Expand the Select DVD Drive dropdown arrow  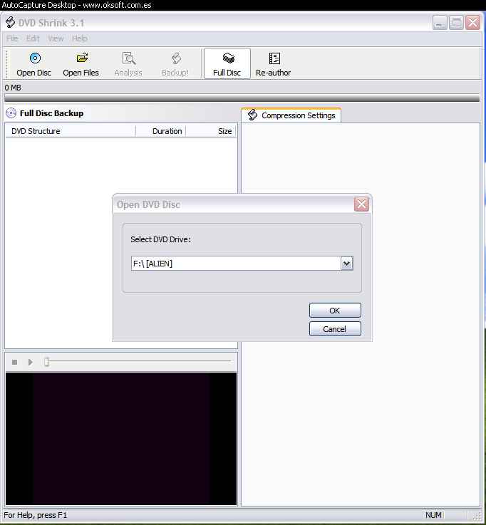pyautogui.click(x=346, y=264)
